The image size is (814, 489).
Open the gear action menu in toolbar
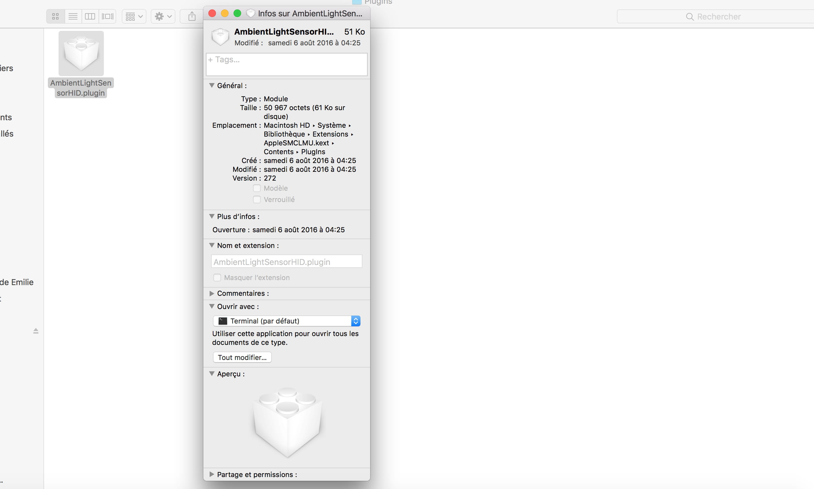click(x=163, y=16)
